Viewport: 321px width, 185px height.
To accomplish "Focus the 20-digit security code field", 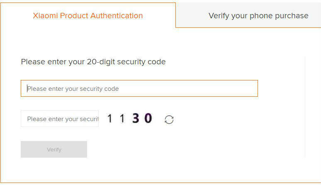I will (x=139, y=88).
